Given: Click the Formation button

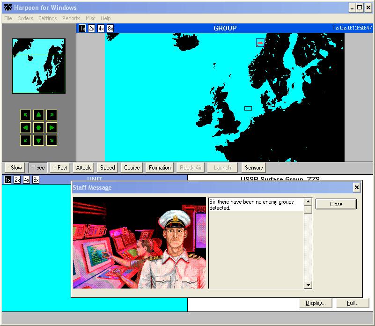Looking at the screenshot, I should tap(160, 168).
